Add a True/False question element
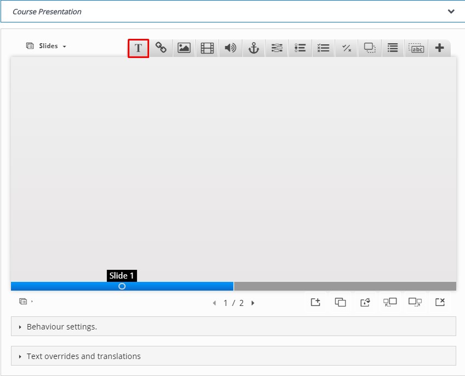465x376 pixels. [x=347, y=48]
